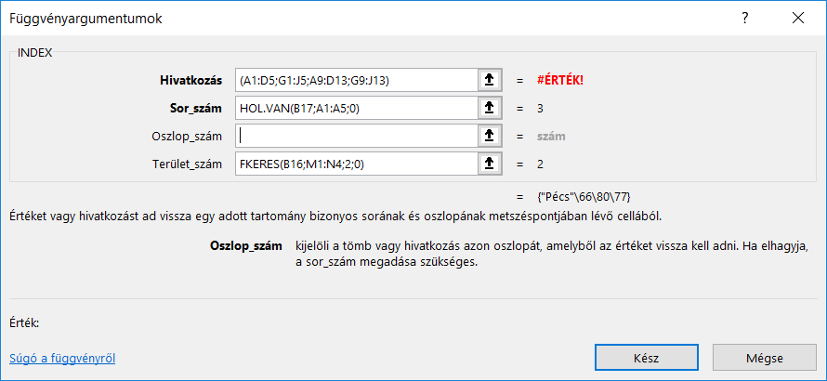Image resolution: width=827 pixels, height=381 pixels.
Task: Open help with the question mark icon
Action: (x=744, y=18)
